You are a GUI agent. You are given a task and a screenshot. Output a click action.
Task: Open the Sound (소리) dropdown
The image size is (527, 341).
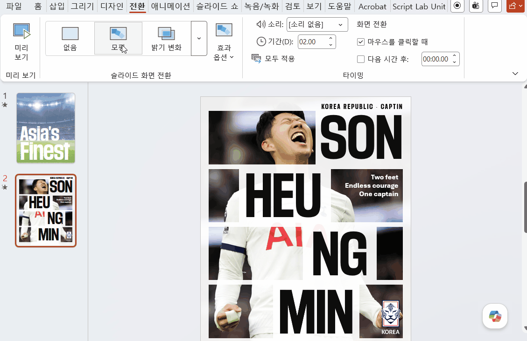pyautogui.click(x=317, y=25)
